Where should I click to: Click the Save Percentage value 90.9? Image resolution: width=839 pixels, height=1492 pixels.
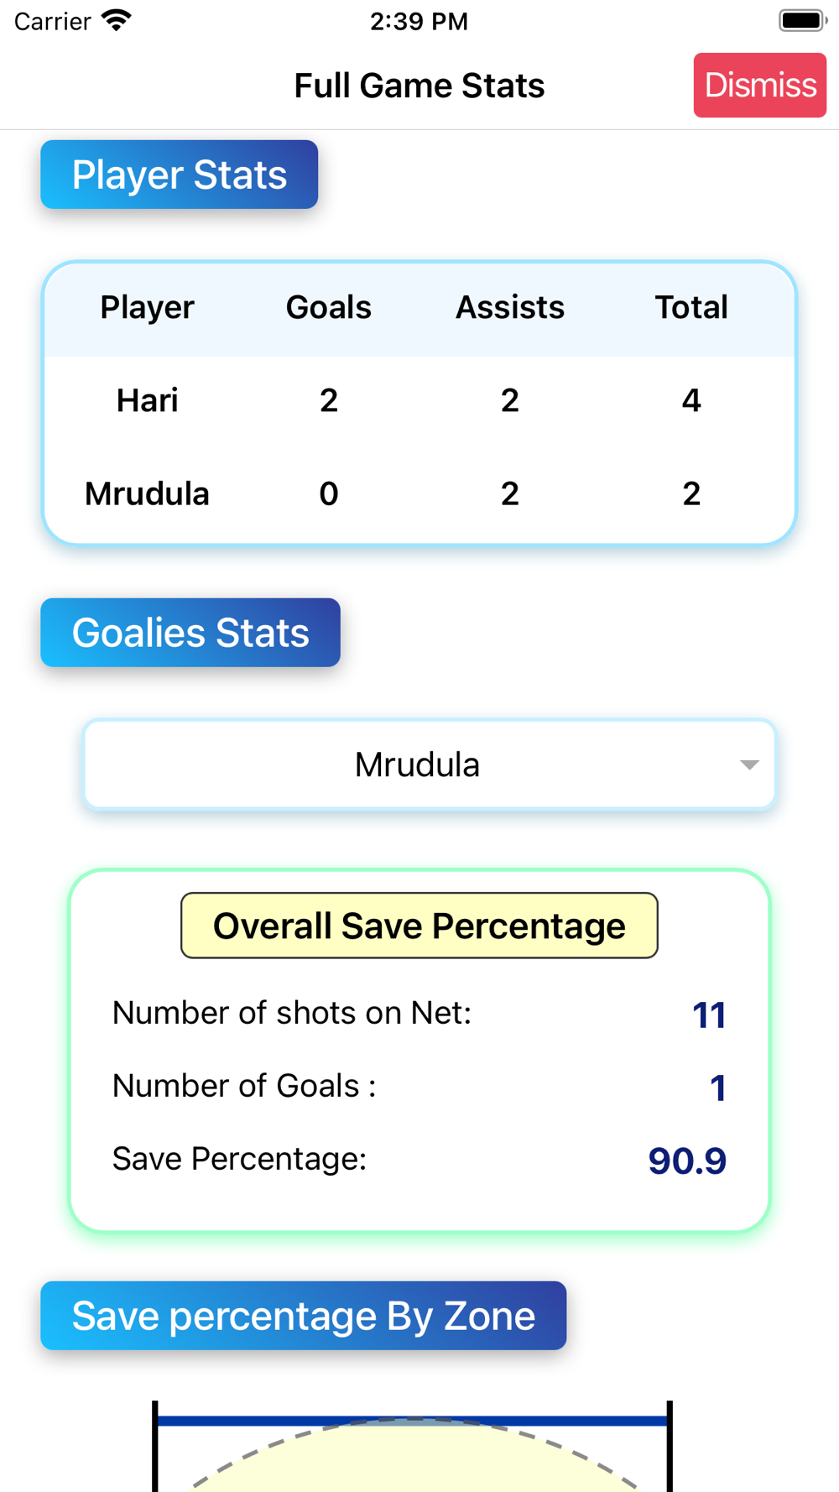[687, 1161]
